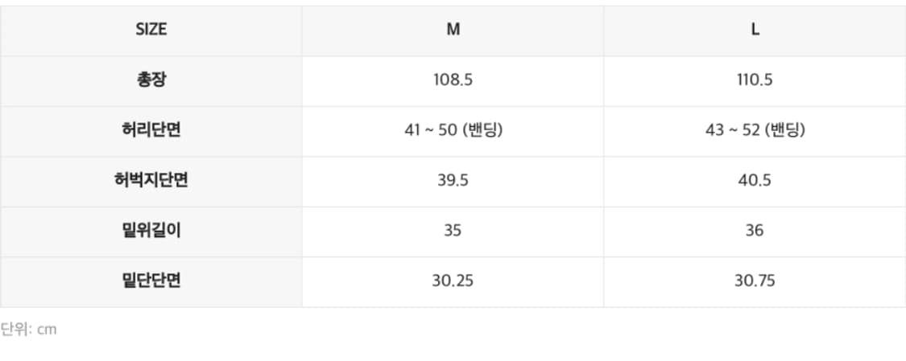Click the 108.5 total length value
This screenshot has width=906, height=361.
(x=453, y=80)
